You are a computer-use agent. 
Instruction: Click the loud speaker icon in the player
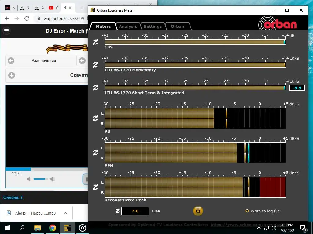[52, 179]
